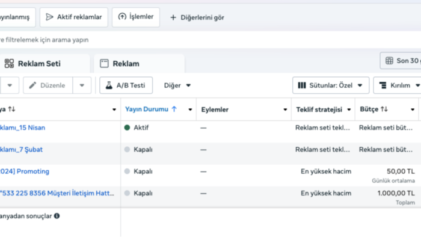421x237 pixels.
Task: Click the info icon beside sonuçlar
Action: tap(57, 216)
